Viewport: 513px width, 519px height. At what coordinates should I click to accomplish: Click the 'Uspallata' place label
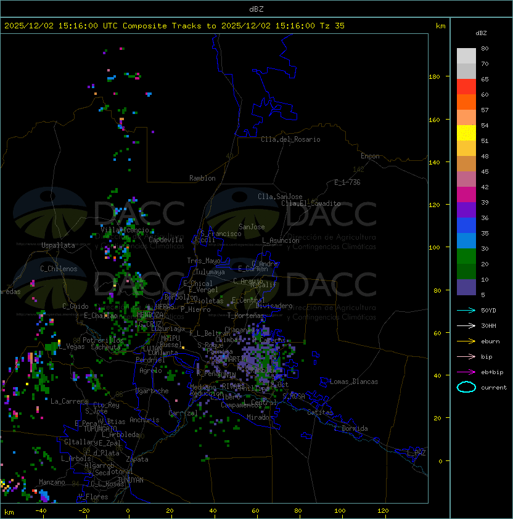pos(58,245)
